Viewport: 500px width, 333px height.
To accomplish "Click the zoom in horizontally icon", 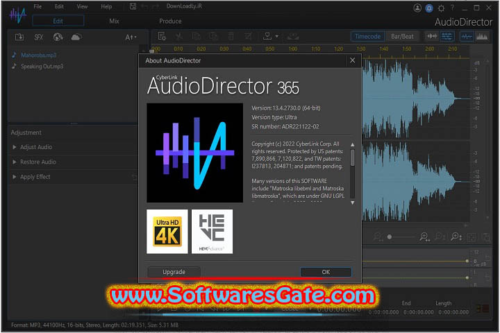I will 424,237.
